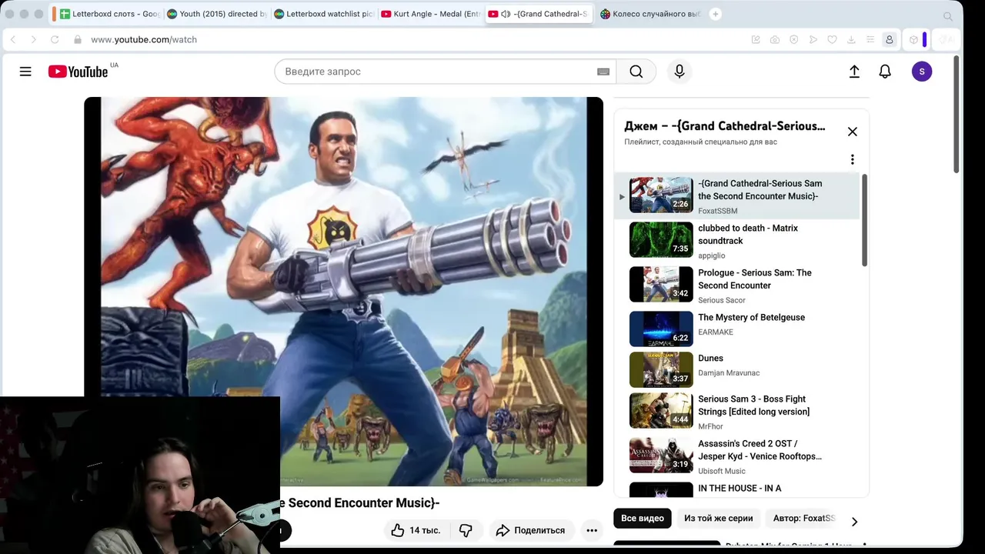Select Все видео filter chip

[x=643, y=518]
